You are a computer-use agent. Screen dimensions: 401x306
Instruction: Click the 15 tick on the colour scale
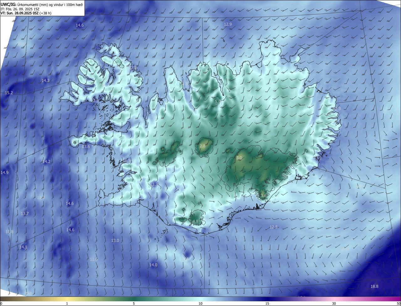click(x=267, y=304)
